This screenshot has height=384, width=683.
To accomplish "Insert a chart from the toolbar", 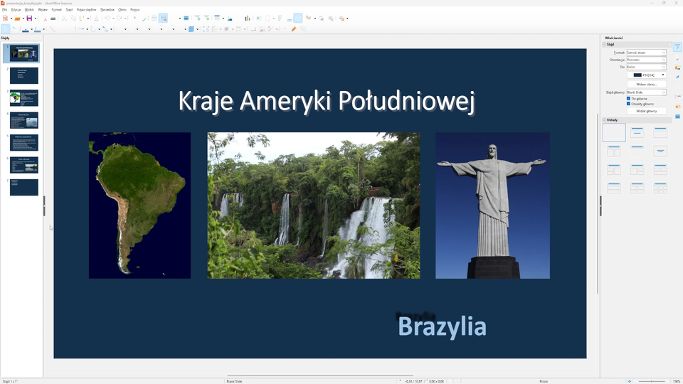I will click(x=247, y=18).
